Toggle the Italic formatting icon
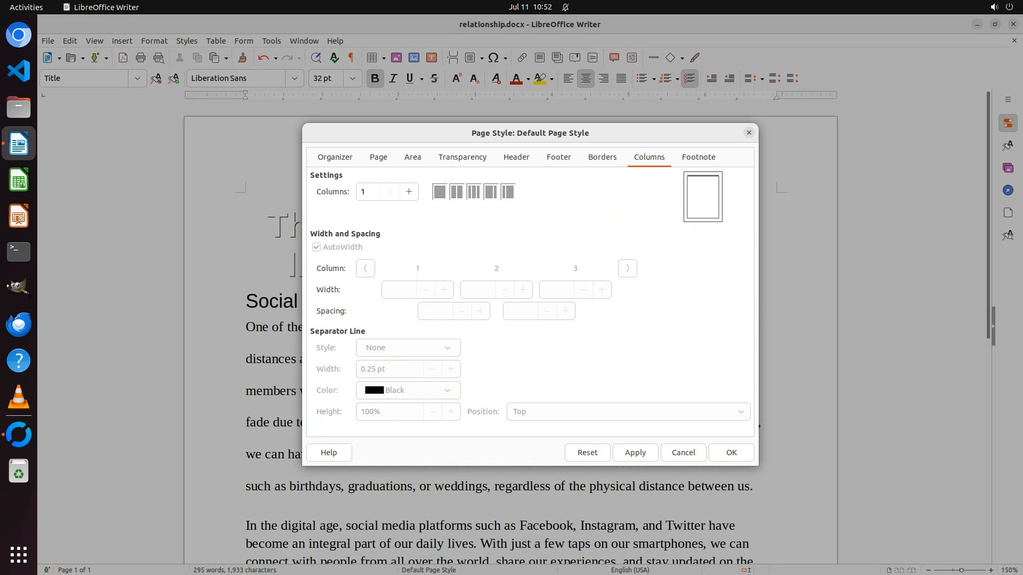 point(393,79)
